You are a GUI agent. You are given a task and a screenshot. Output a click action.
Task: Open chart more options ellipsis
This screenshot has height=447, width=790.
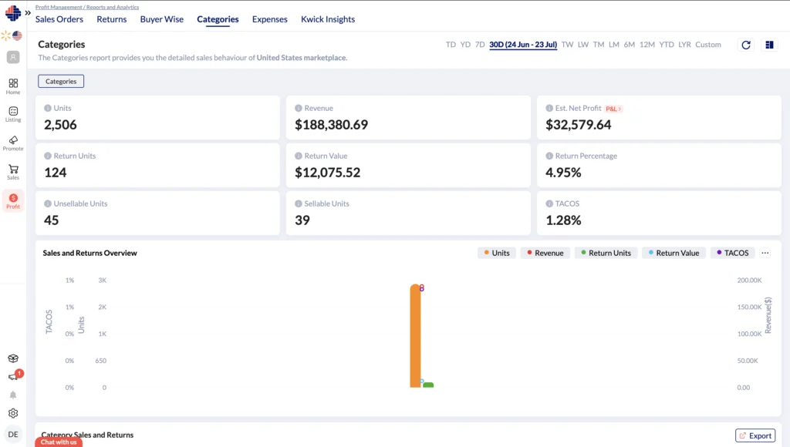765,253
